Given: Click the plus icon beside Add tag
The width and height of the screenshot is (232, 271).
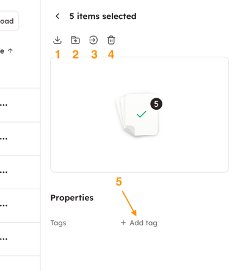Looking at the screenshot, I should coord(123,223).
